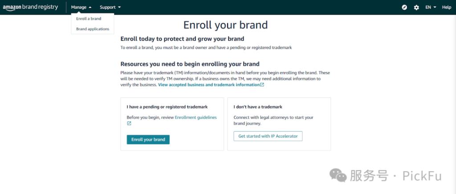This screenshot has height=194, width=456.
Task: Open 'View accepted business and trademark information'
Action: click(208, 85)
